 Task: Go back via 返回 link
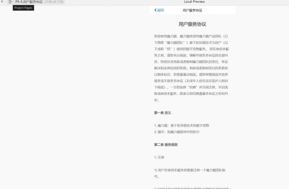click(x=160, y=10)
